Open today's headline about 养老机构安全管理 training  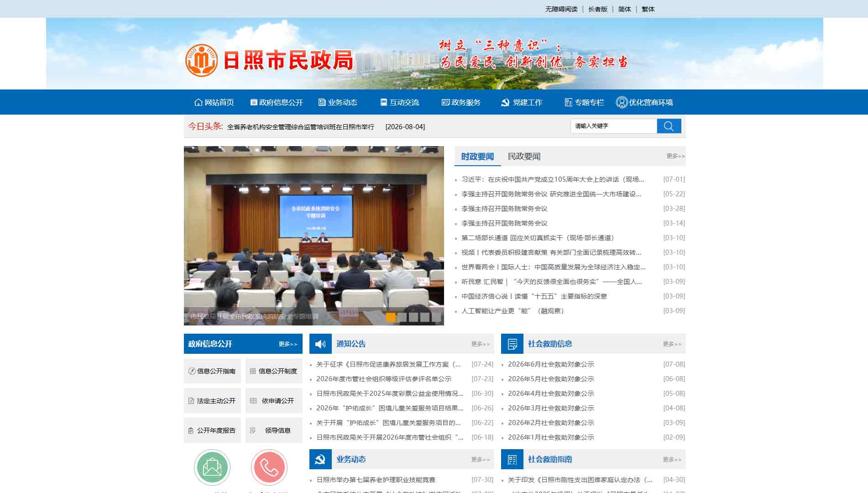pos(301,127)
